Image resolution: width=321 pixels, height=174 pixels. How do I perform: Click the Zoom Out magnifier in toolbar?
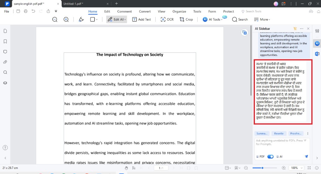pos(55,20)
